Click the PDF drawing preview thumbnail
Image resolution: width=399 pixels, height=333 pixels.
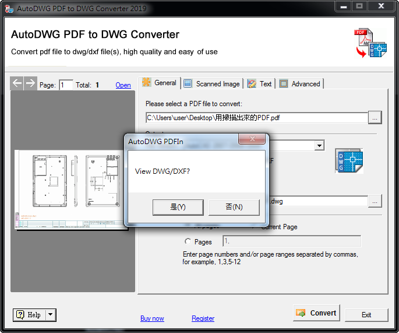(x=69, y=190)
